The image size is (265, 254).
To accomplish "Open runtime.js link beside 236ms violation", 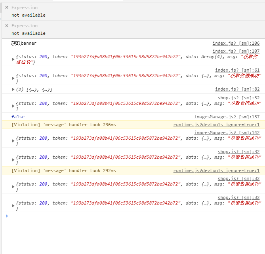I will point(216,125).
